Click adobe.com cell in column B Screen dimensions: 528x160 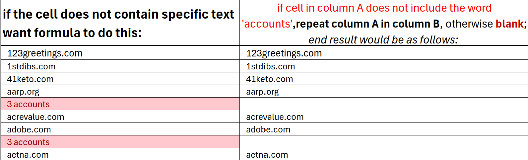click(x=384, y=129)
